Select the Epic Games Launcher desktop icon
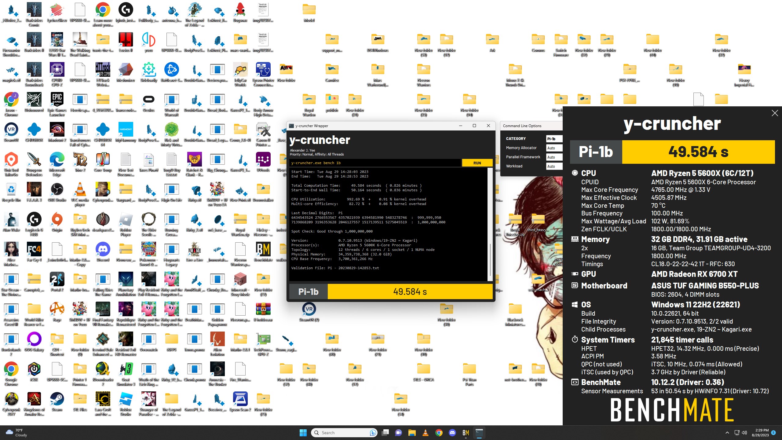 point(57,105)
